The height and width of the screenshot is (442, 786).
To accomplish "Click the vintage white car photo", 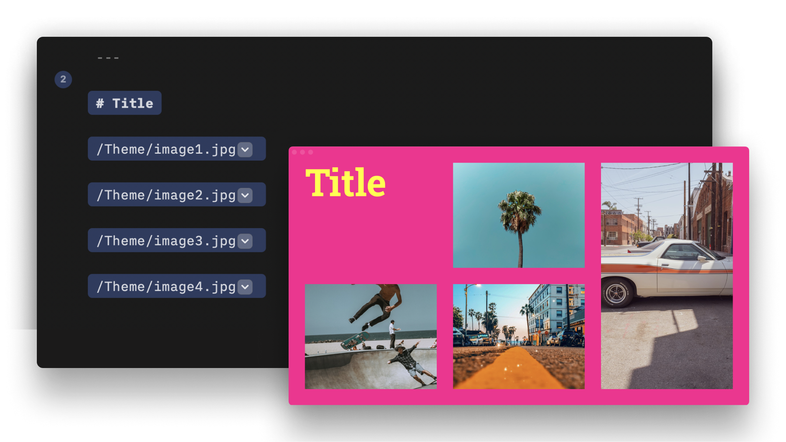I will point(667,276).
